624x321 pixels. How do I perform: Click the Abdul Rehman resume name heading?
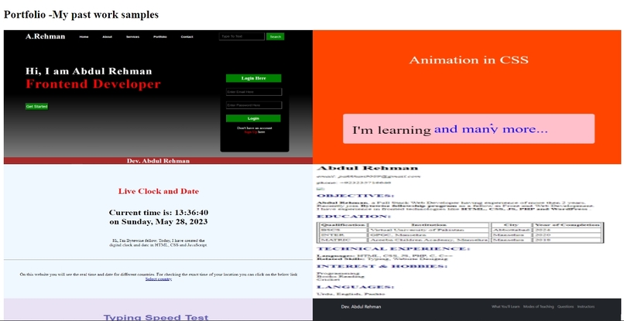[x=367, y=168]
